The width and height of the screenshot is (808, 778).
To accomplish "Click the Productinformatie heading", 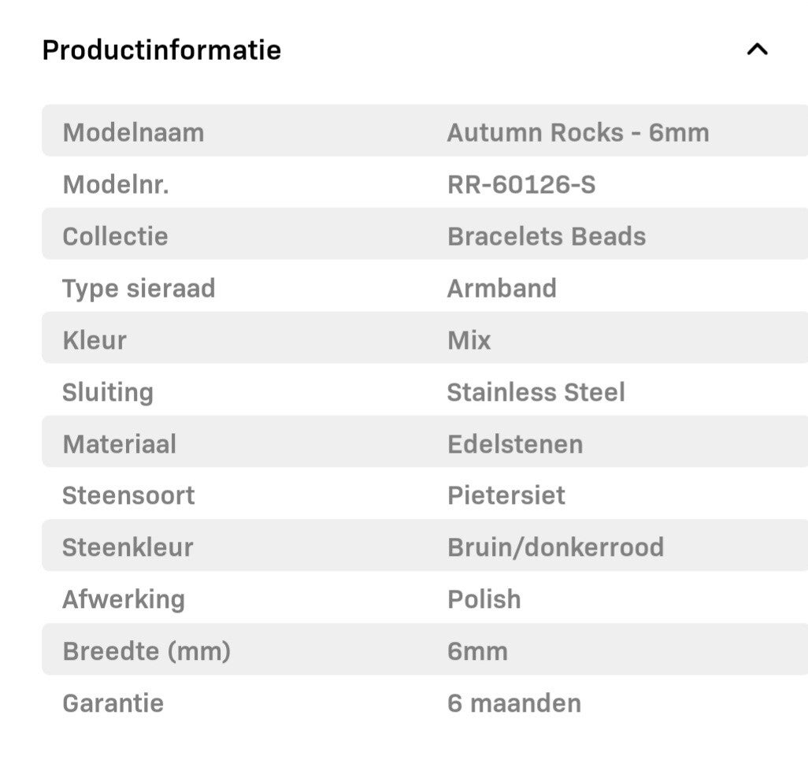I will [x=161, y=50].
